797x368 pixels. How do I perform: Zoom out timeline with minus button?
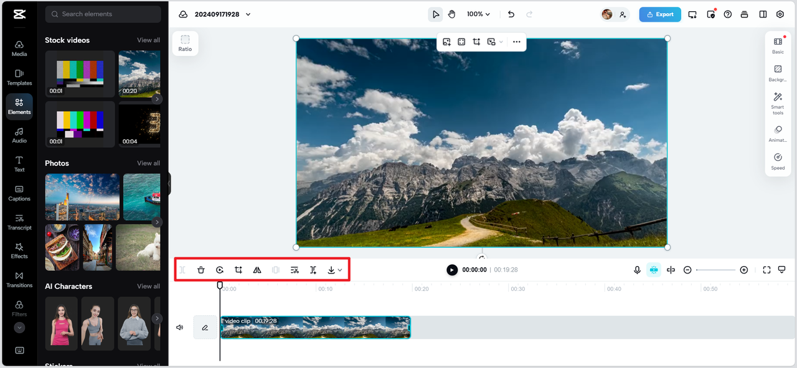click(687, 270)
